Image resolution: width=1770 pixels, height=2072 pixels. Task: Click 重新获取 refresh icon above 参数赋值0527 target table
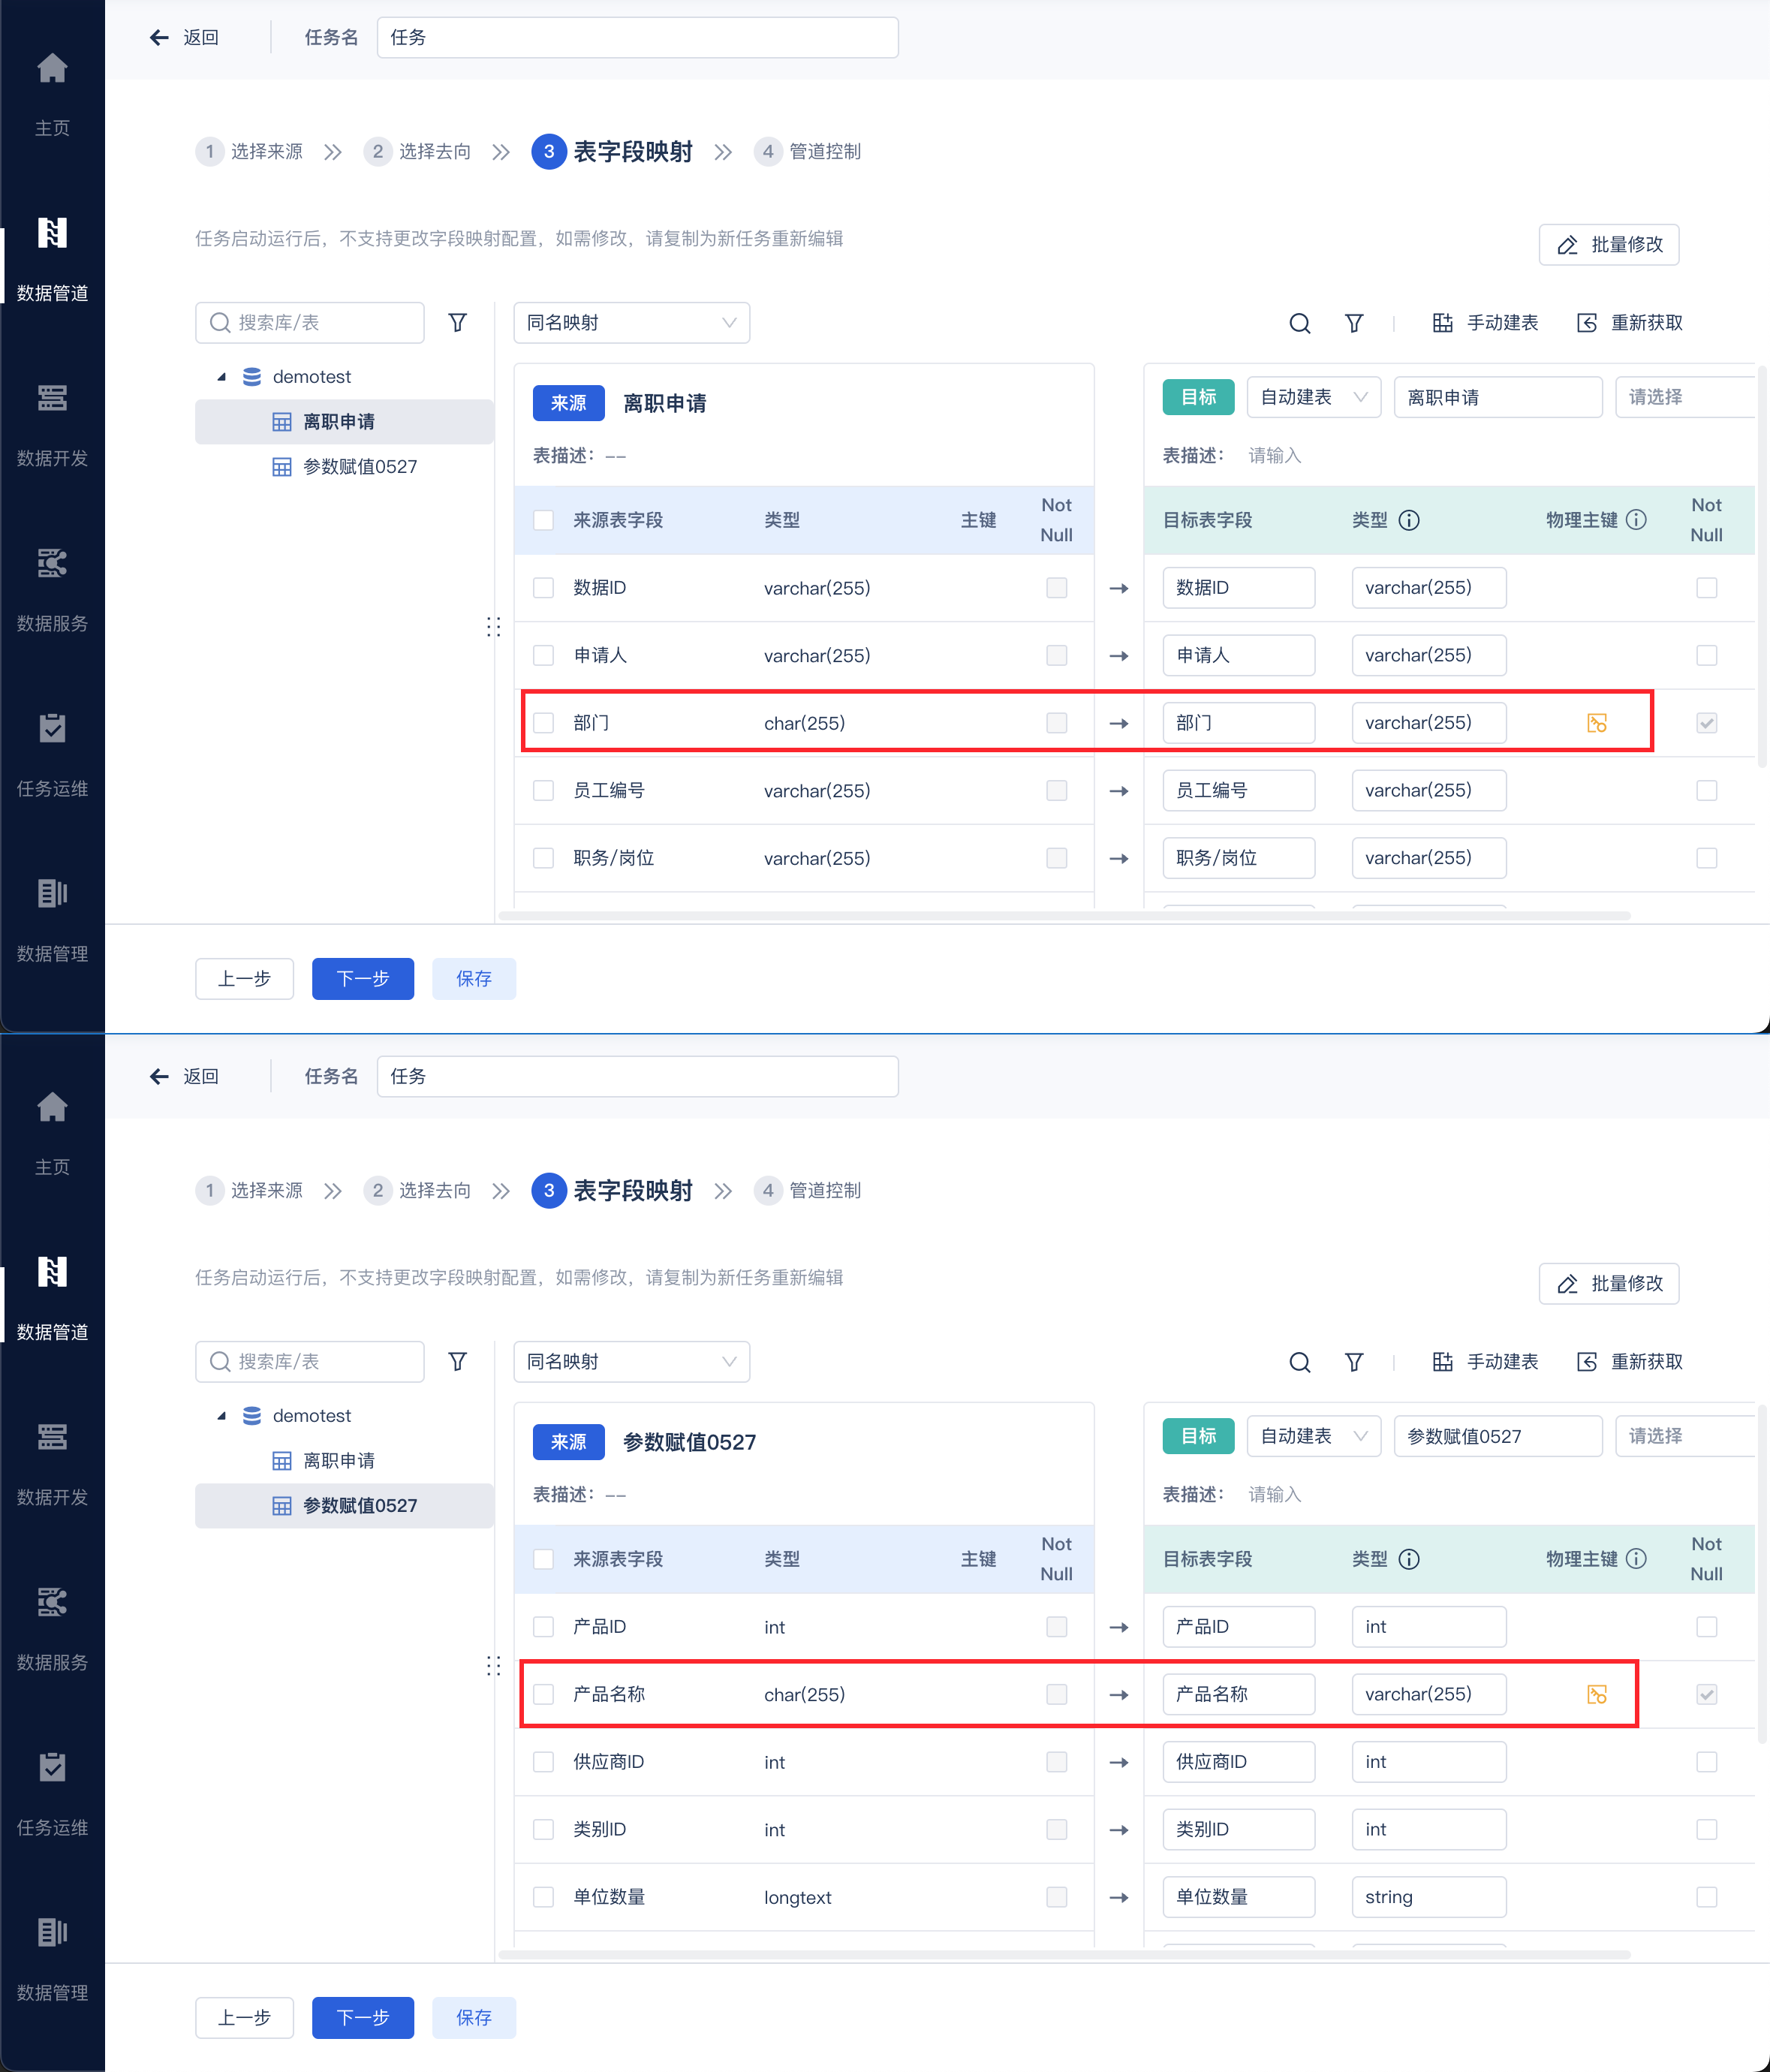[1587, 1362]
